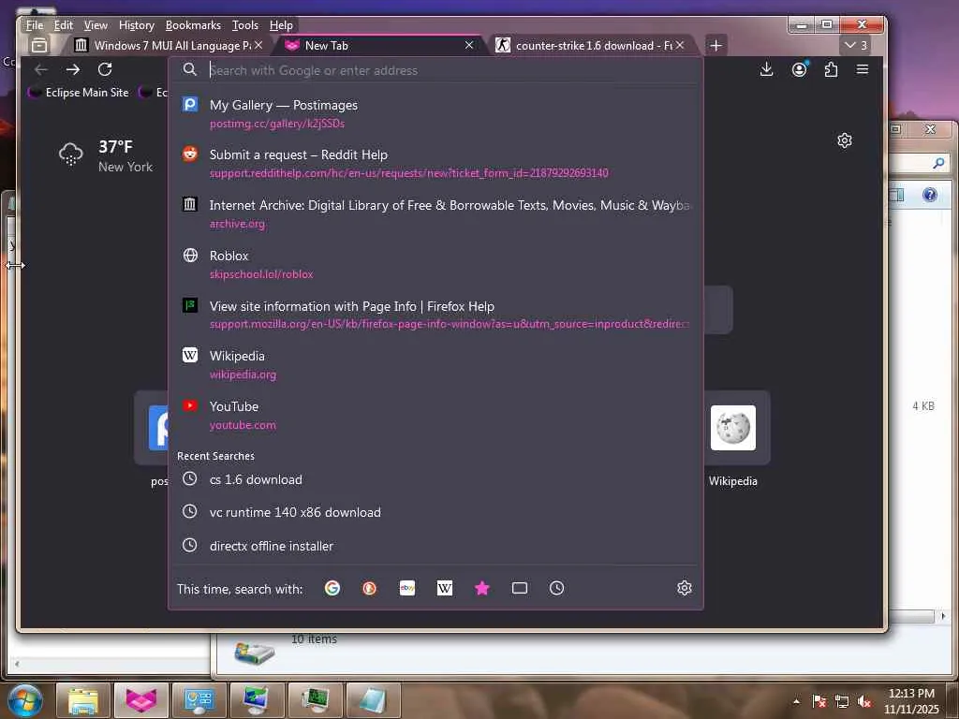The height and width of the screenshot is (719, 959).
Task: Open the Windows Start button
Action: pos(24,700)
